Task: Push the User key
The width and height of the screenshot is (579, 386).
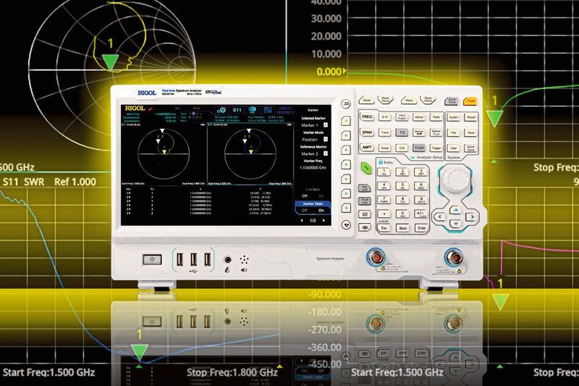Action: click(x=454, y=148)
